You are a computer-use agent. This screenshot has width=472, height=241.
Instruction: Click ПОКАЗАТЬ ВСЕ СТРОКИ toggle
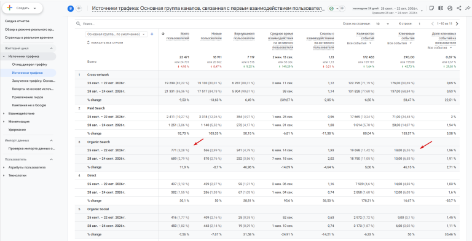(104, 43)
